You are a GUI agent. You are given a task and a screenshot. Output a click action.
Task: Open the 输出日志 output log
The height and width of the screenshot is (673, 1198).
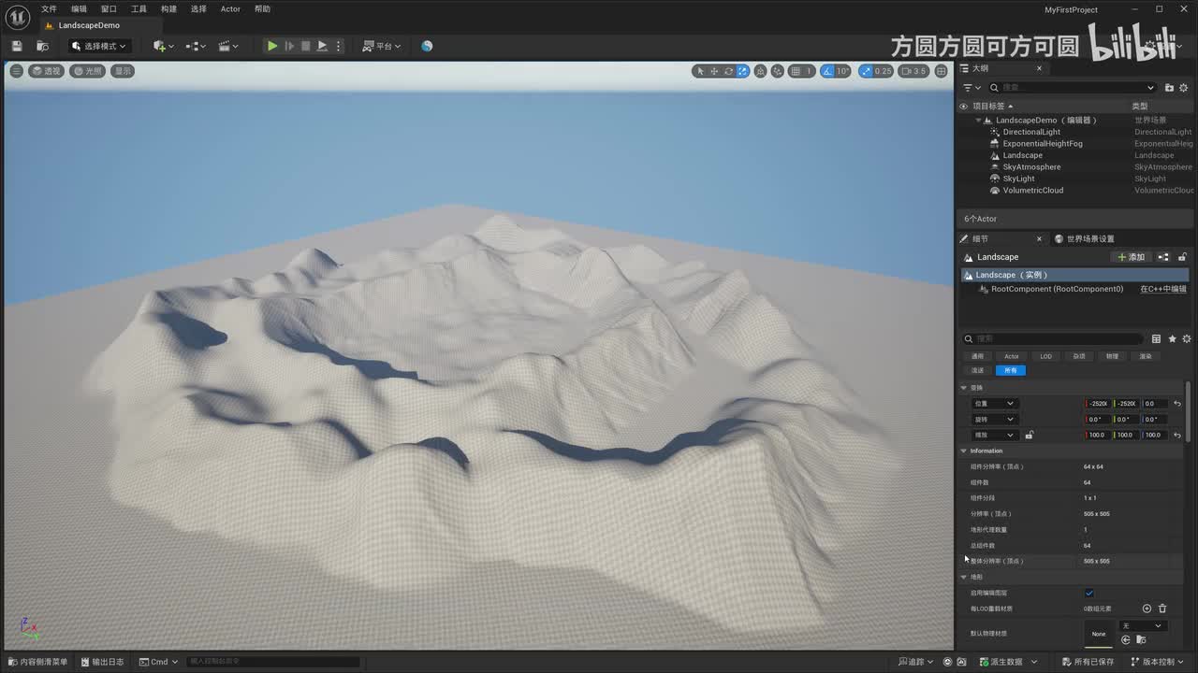(x=102, y=662)
